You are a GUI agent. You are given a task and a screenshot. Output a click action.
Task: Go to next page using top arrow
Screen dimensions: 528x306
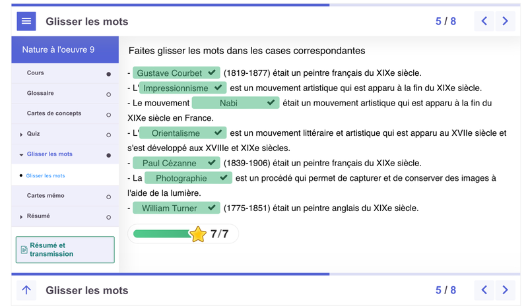pyautogui.click(x=505, y=21)
